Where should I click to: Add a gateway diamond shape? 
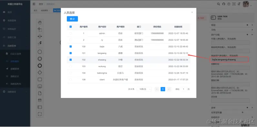coord(40,73)
